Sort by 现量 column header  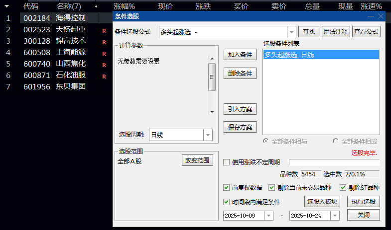point(346,6)
